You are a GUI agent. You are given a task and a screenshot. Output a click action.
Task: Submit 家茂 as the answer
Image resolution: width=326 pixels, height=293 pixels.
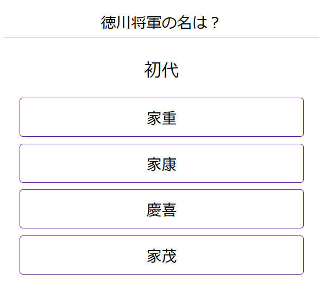pos(161,255)
